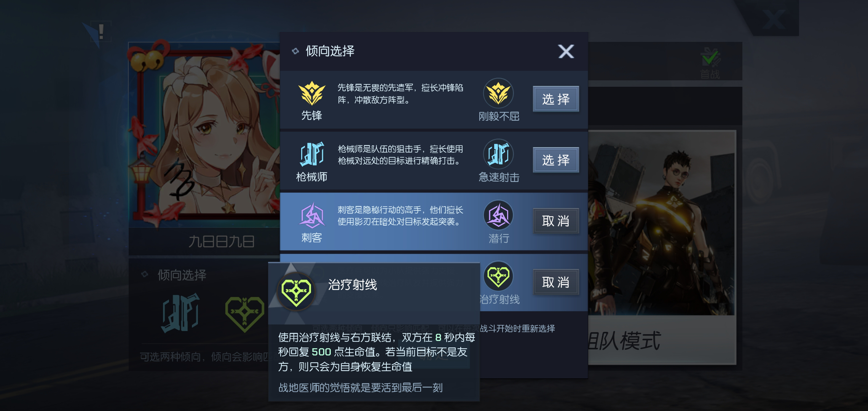Click the Gunsmith (枪械师) class emblem
The image size is (868, 411).
[x=312, y=154]
